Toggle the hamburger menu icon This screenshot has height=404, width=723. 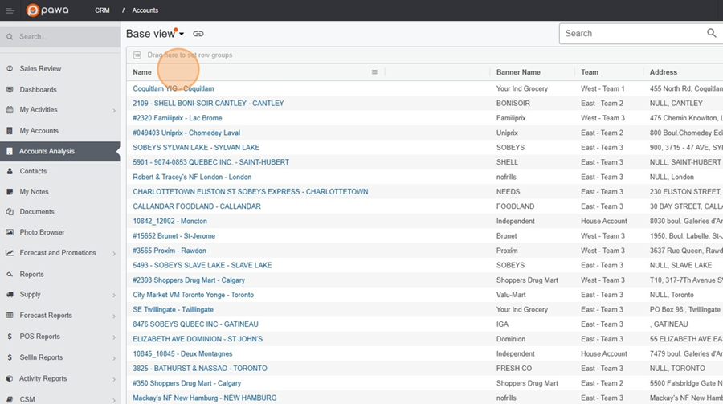[10, 10]
